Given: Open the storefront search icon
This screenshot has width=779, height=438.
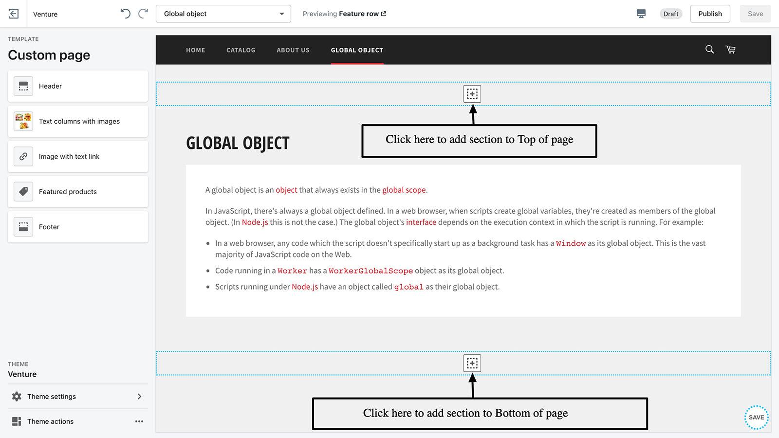Looking at the screenshot, I should pyautogui.click(x=709, y=50).
